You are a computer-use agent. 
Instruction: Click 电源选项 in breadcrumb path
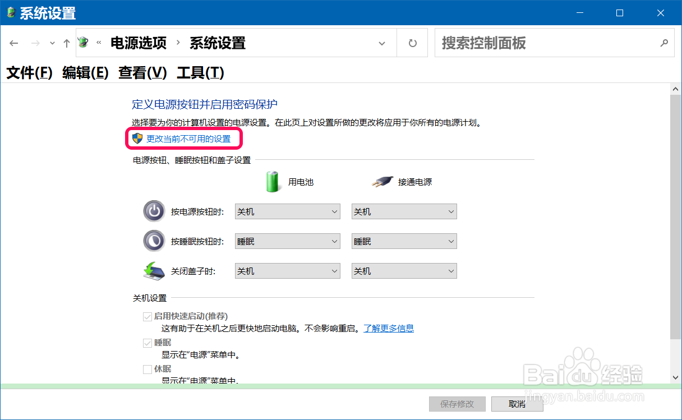[x=139, y=43]
